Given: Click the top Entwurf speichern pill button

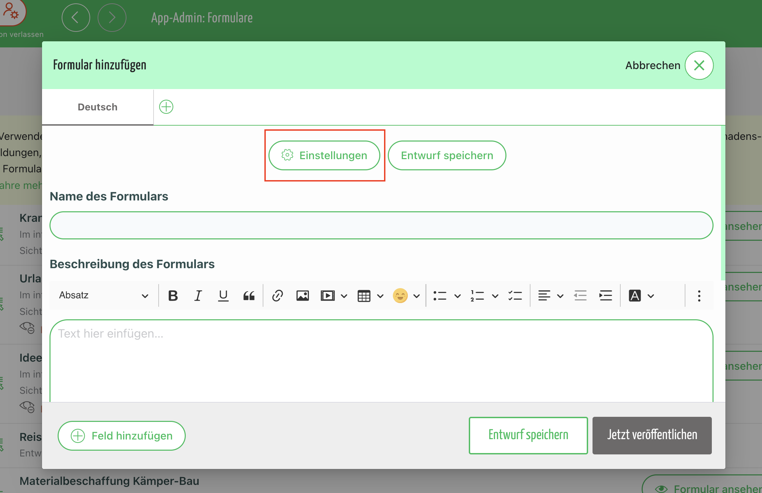Looking at the screenshot, I should pyautogui.click(x=447, y=155).
